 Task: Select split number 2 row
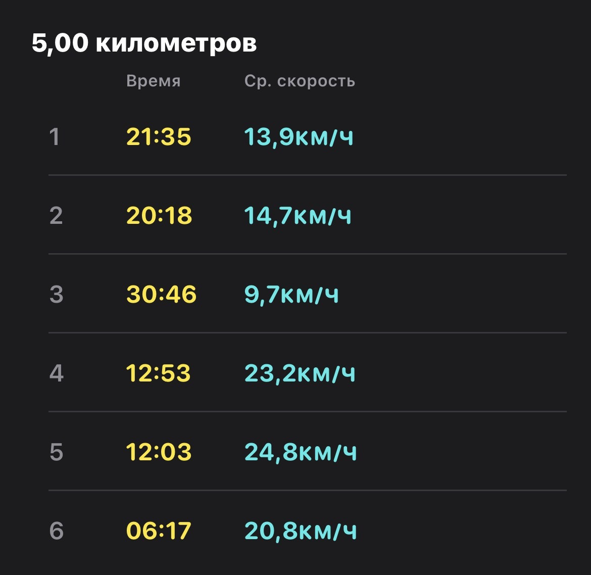click(308, 215)
